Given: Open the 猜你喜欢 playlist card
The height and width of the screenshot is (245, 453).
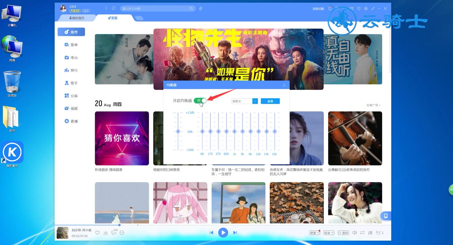Looking at the screenshot, I should click(x=122, y=138).
